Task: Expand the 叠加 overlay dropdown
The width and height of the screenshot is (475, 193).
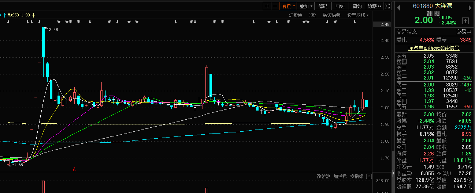Action: pyautogui.click(x=305, y=6)
